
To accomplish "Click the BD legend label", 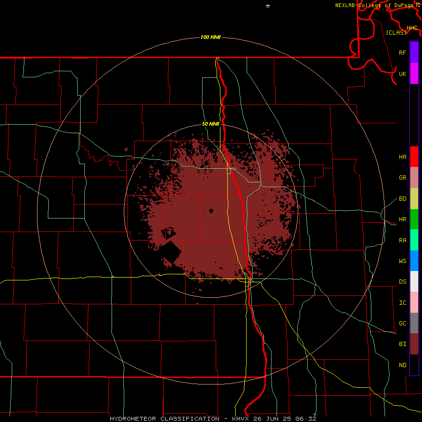I will [x=402, y=199].
